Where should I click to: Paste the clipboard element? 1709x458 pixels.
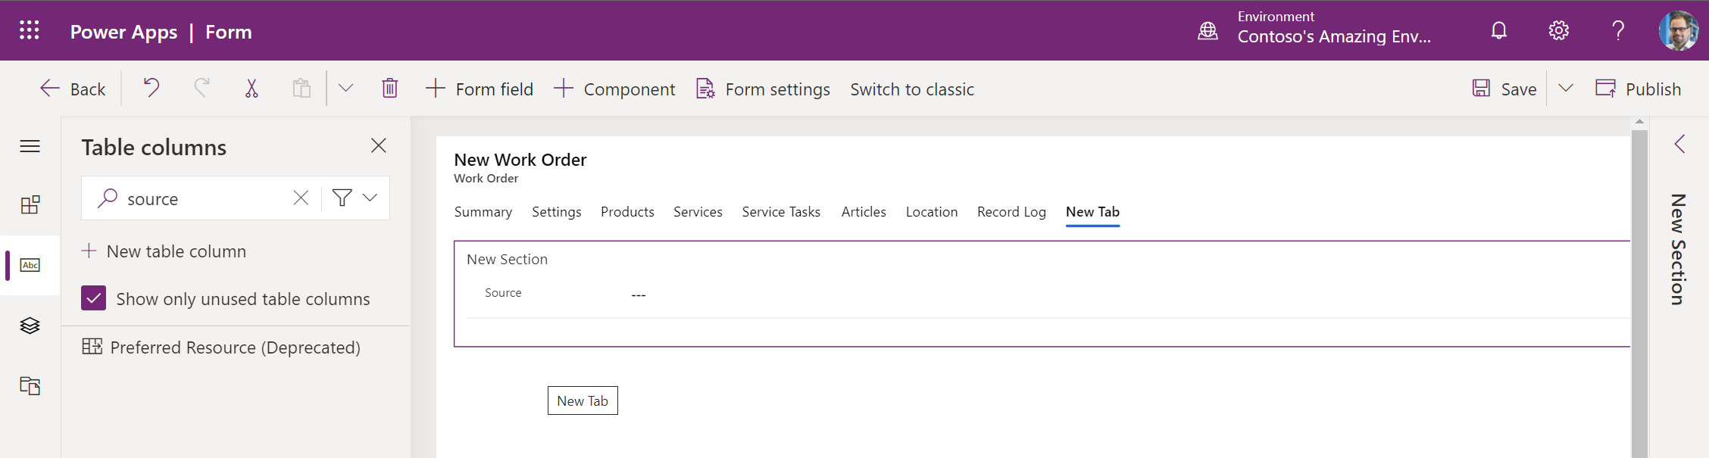click(301, 89)
